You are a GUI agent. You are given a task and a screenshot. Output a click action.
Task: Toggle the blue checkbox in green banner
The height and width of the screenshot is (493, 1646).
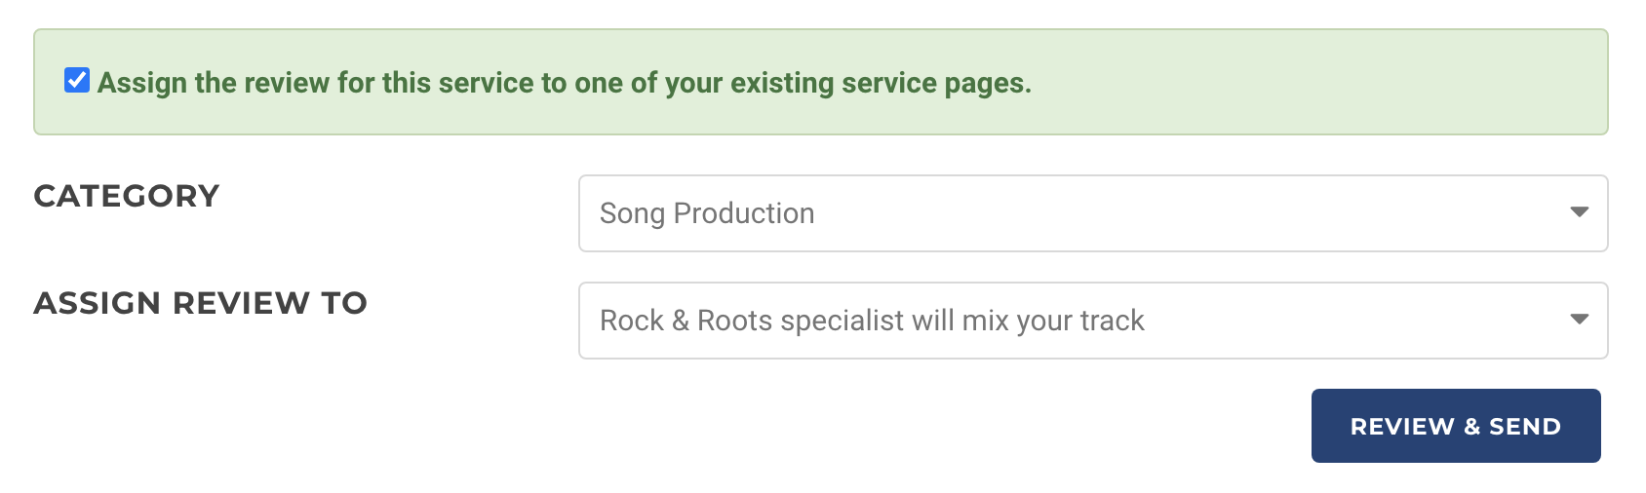pyautogui.click(x=77, y=81)
